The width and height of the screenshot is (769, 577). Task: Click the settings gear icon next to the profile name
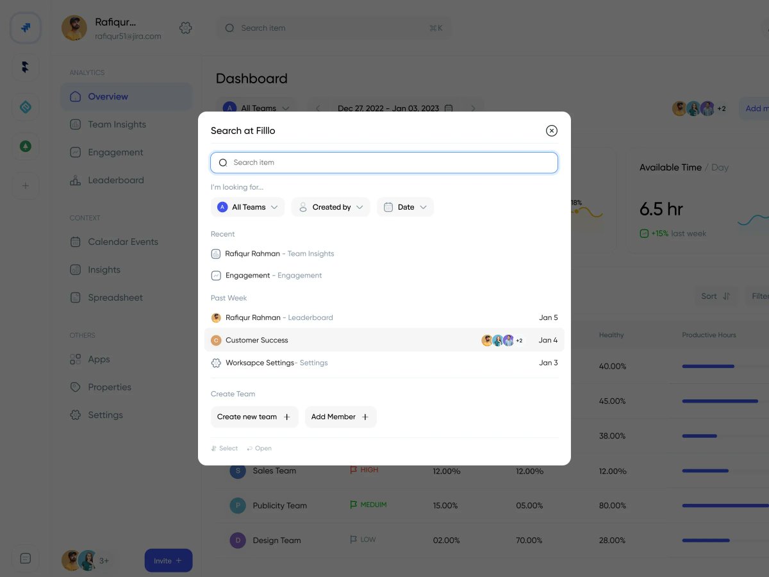pyautogui.click(x=186, y=28)
